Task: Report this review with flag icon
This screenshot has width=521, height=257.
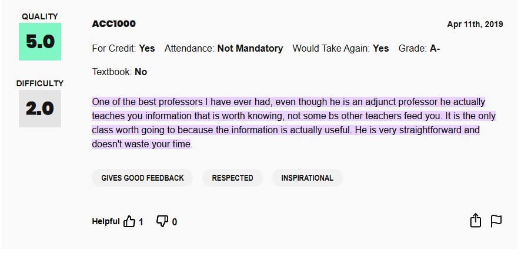Action: (x=496, y=221)
